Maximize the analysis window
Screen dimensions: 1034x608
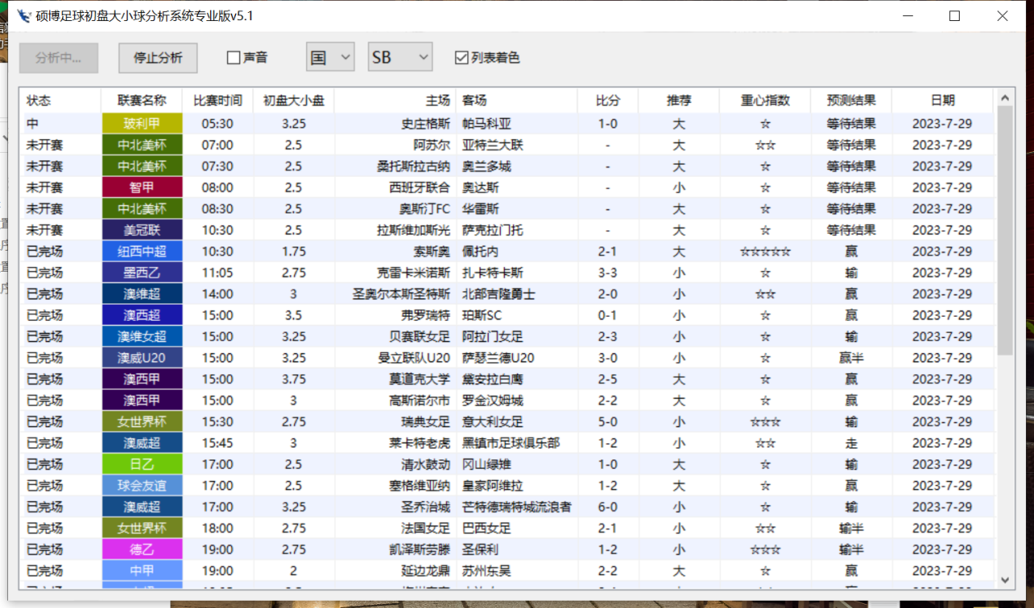954,15
